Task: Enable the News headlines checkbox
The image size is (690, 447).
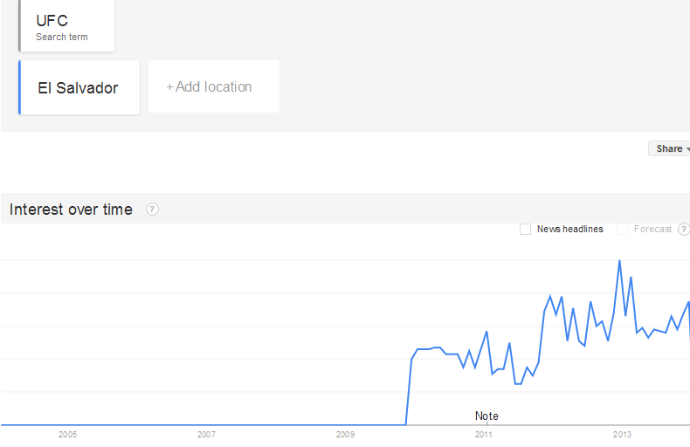Action: [x=525, y=230]
